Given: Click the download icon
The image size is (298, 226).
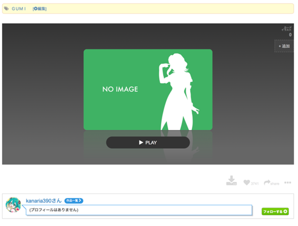Looking at the screenshot, I should click(231, 181).
